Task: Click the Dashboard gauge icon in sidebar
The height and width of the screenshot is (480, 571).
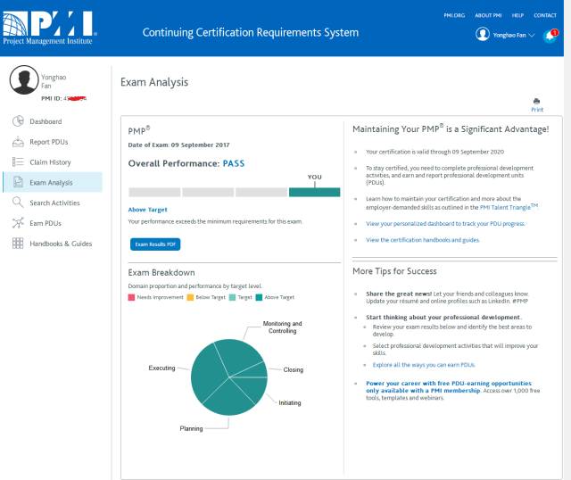Action: (x=18, y=121)
